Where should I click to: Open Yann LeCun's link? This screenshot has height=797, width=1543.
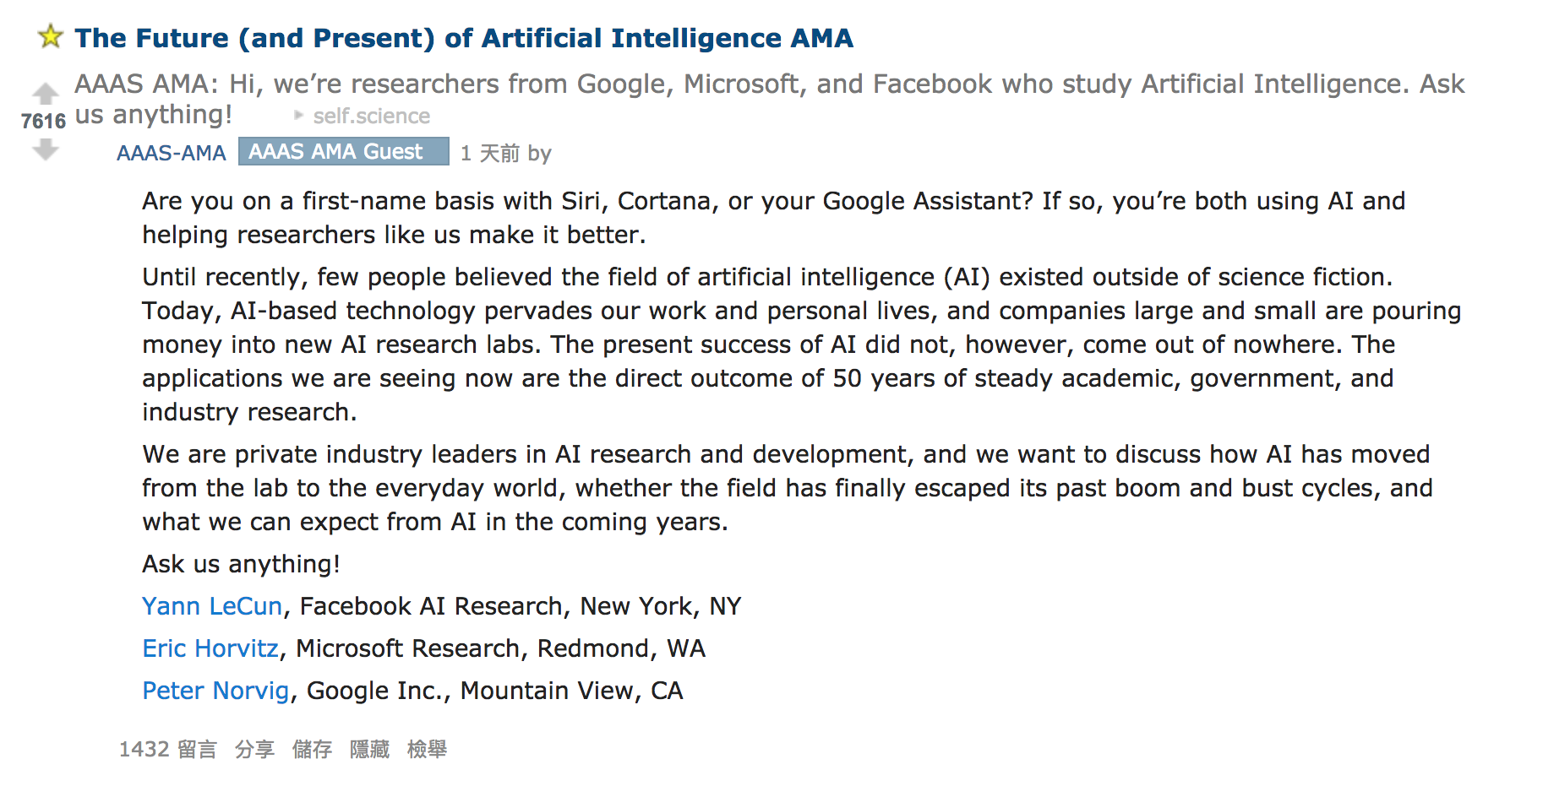click(212, 606)
